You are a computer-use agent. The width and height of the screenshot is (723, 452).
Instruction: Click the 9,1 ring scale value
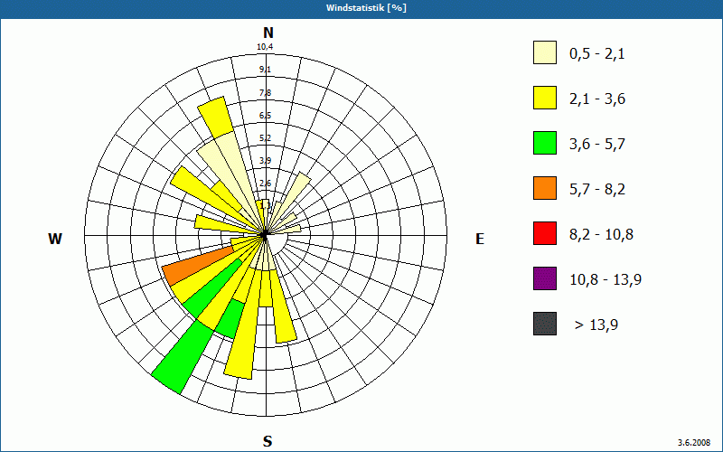click(265, 70)
